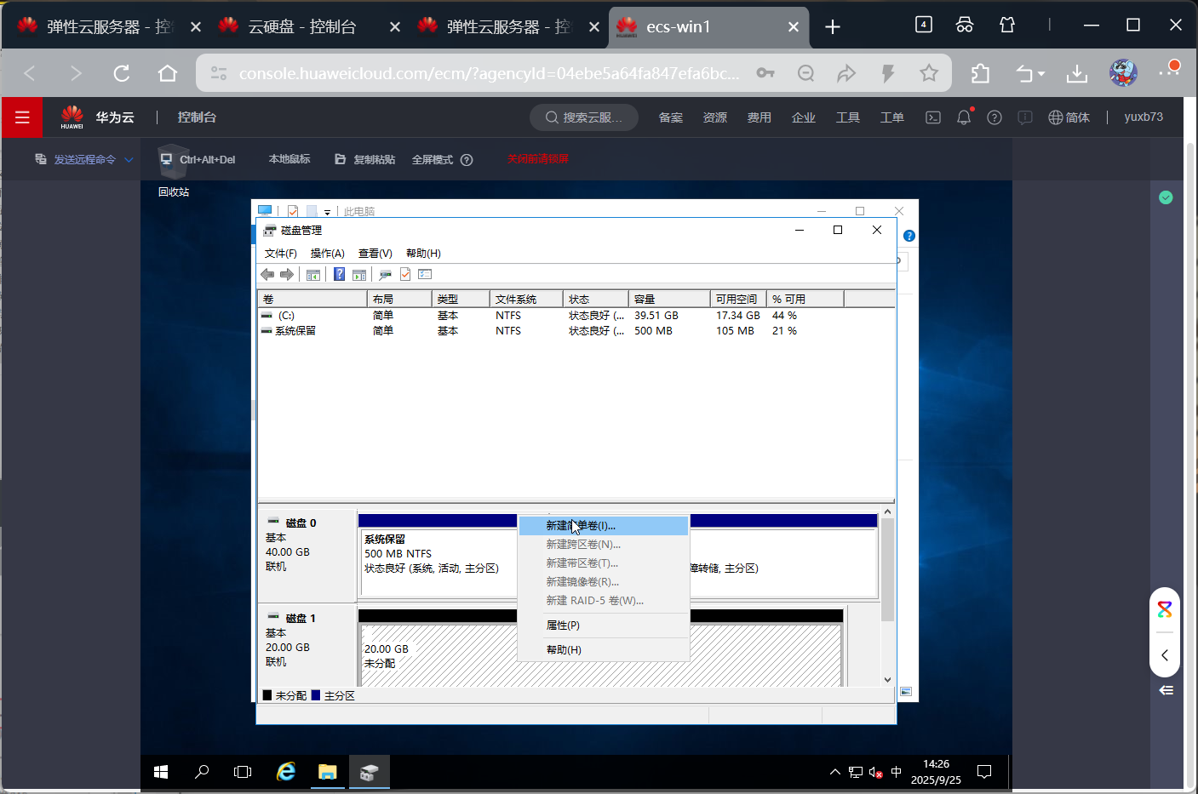The width and height of the screenshot is (1198, 794).
Task: Open the Windows action center icon
Action: [x=984, y=772]
